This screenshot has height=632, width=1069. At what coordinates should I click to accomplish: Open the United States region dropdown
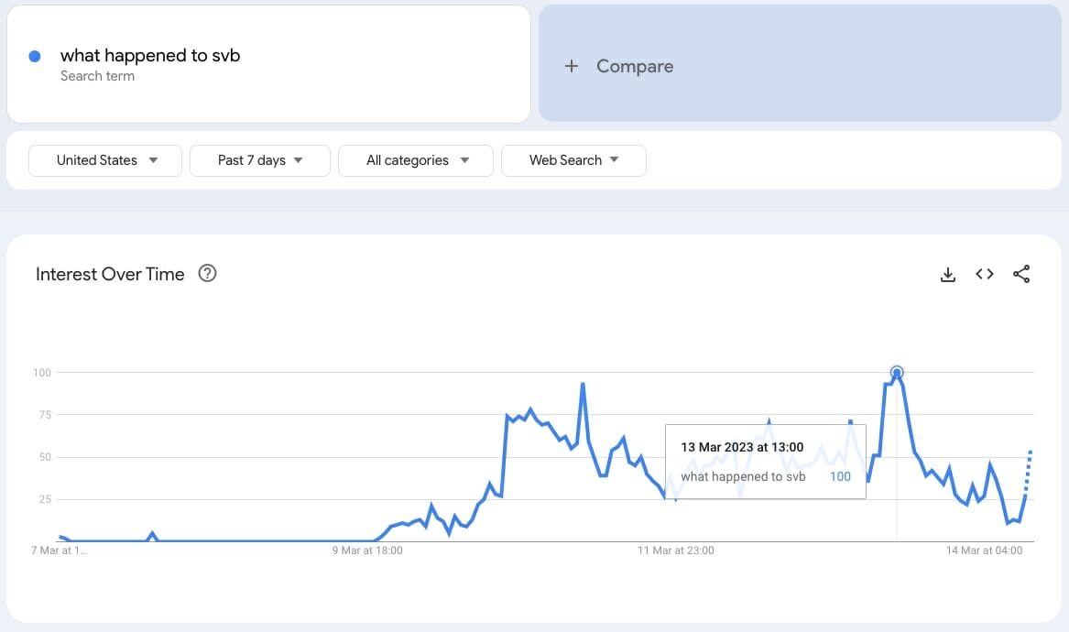click(x=106, y=160)
